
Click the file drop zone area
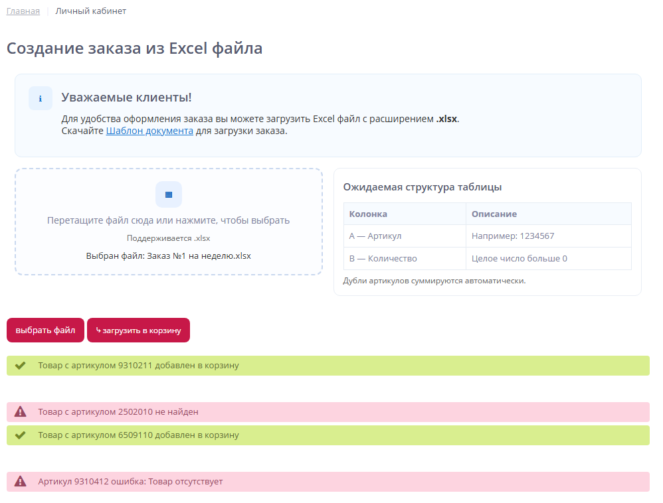coord(168,222)
